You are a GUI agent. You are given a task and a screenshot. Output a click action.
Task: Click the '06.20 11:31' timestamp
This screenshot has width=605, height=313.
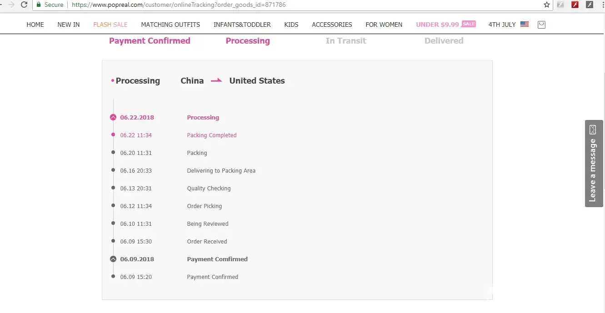pyautogui.click(x=136, y=153)
